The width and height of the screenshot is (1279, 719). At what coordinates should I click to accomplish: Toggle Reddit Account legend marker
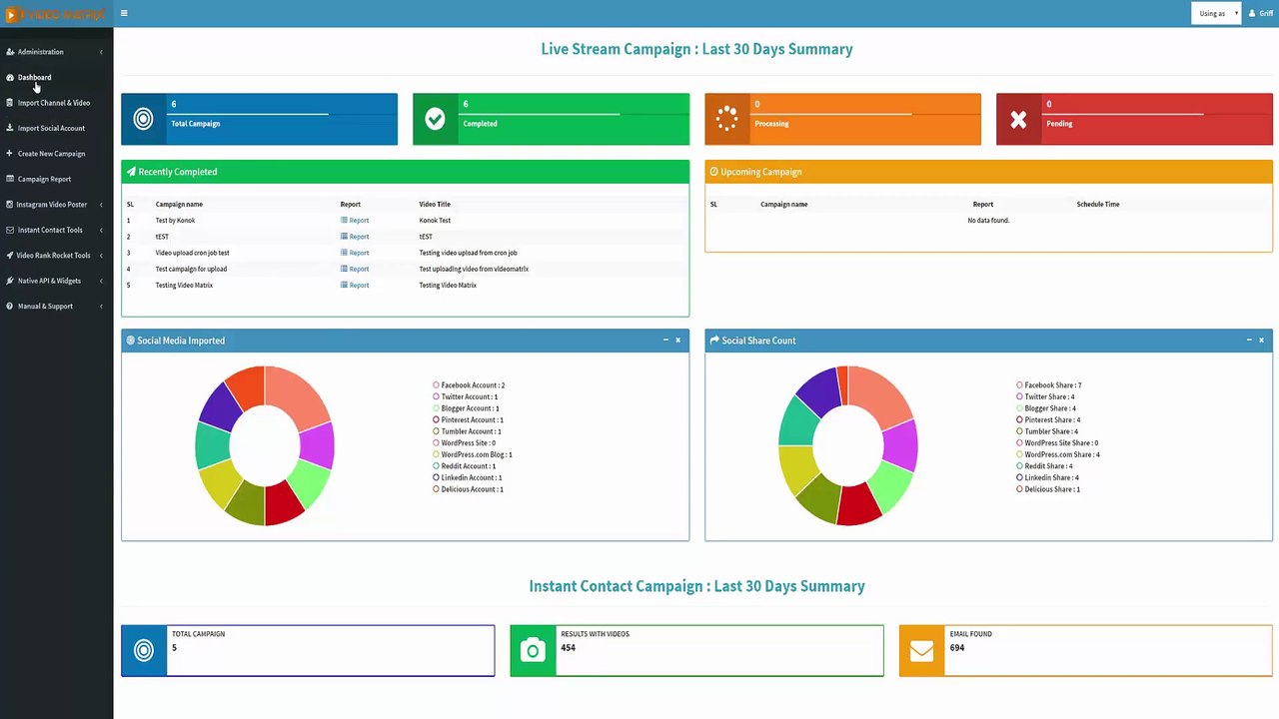pos(437,466)
